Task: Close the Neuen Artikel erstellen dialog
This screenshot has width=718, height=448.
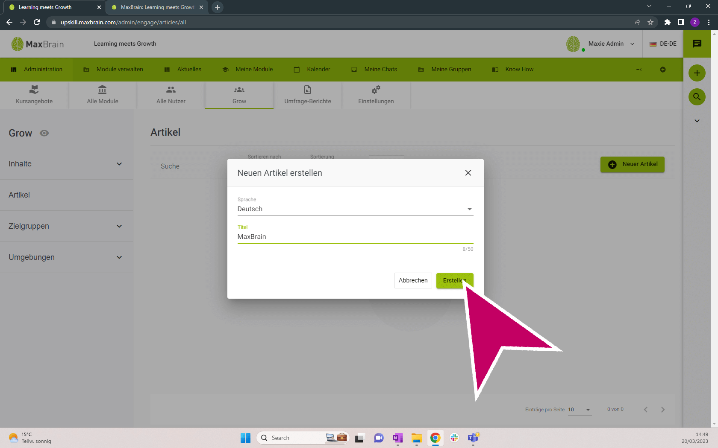Action: (468, 173)
